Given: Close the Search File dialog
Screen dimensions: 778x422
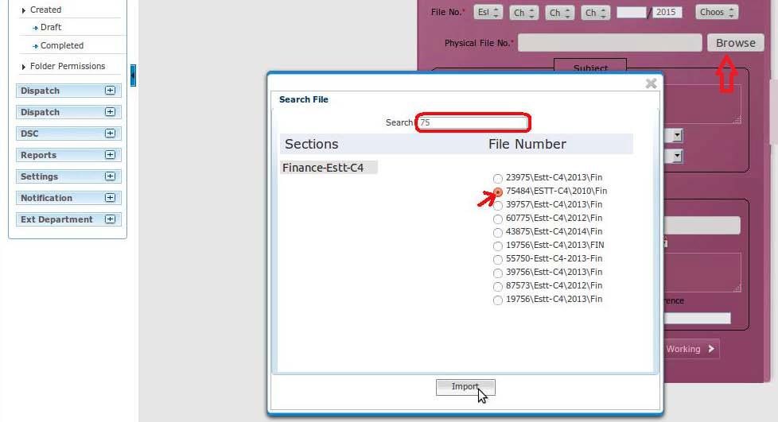Looking at the screenshot, I should [651, 83].
